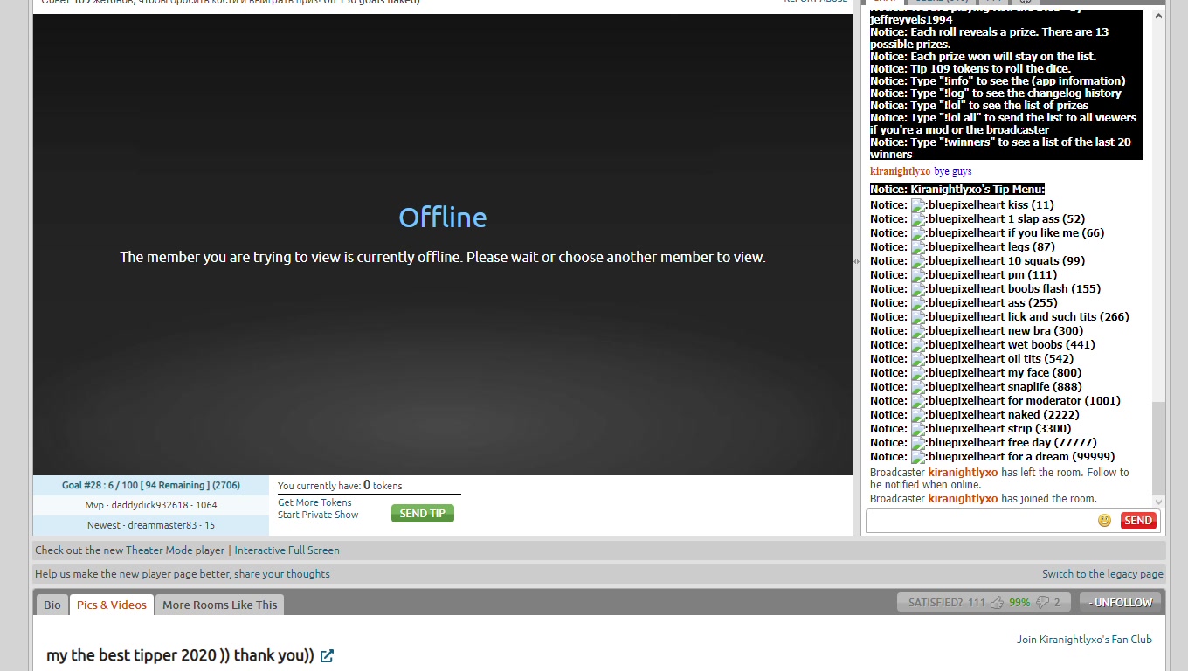Viewport: 1188px width, 671px height.
Task: Click chat scrollbar down arrow
Action: point(1159,502)
